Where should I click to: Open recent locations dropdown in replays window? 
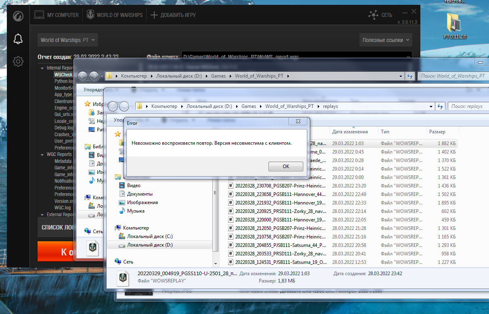tap(131, 106)
